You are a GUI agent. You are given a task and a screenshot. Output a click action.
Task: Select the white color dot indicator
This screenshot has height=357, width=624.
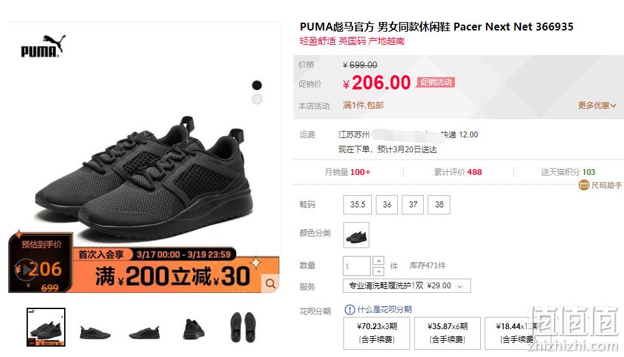point(257,100)
